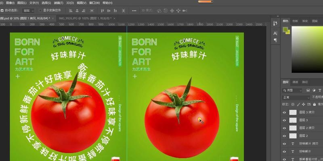Open the 滤镜(T) menu
323x161 pixels.
coord(59,3)
